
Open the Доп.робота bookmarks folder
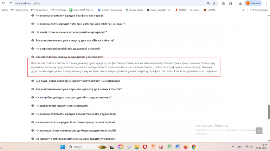point(39,10)
